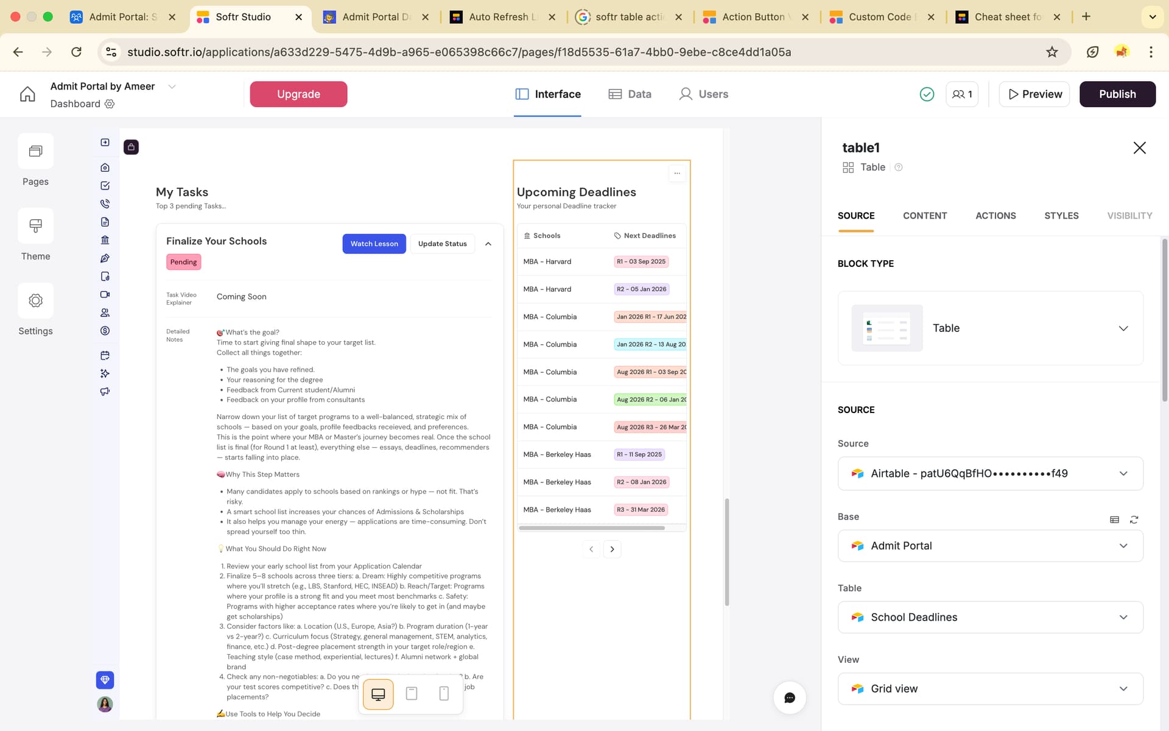Open the table block three-dots menu
1169x731 pixels.
click(x=677, y=174)
